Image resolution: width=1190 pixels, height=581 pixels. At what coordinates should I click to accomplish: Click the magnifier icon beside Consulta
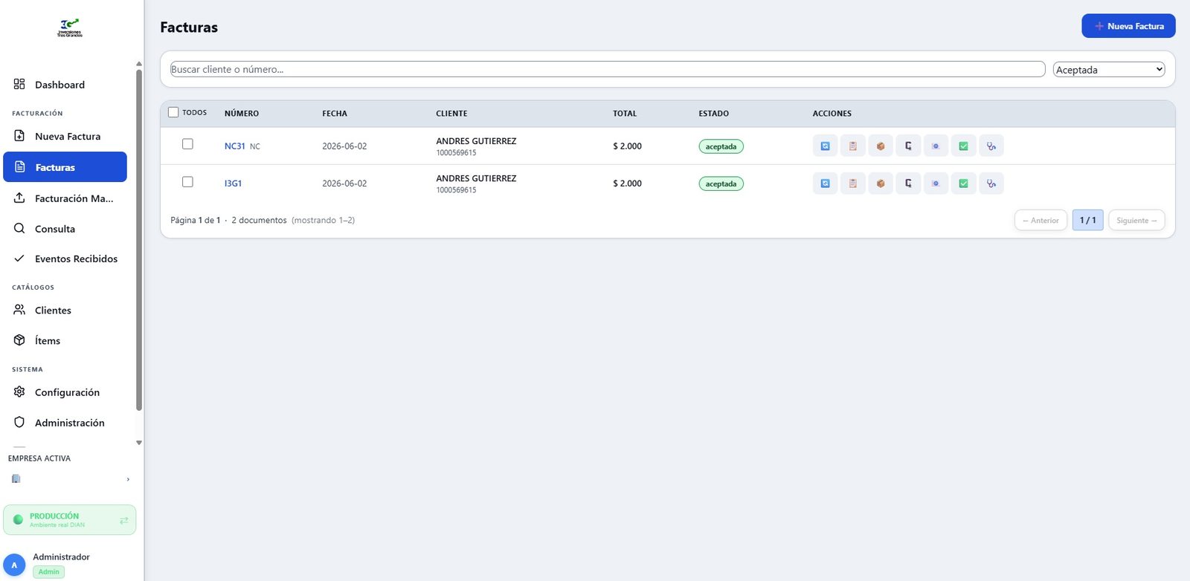[19, 229]
